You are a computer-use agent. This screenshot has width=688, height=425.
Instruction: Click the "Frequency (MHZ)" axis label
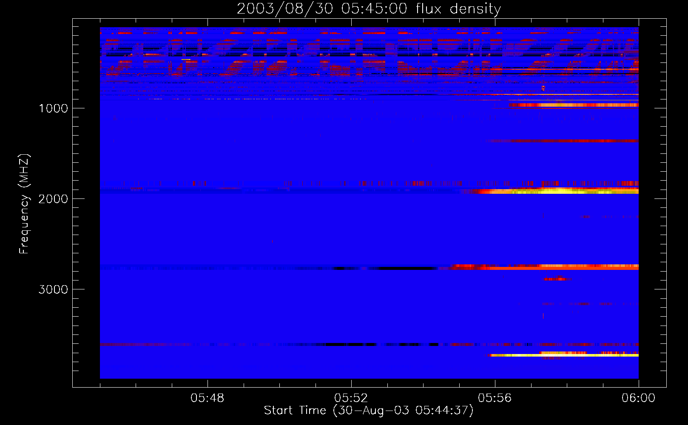coord(24,204)
